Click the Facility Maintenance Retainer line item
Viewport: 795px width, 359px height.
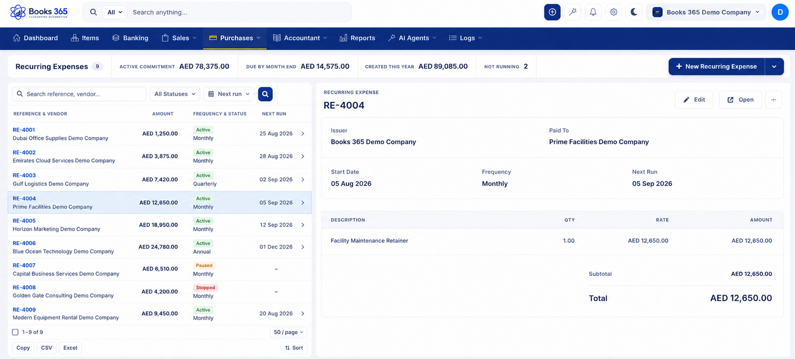(x=369, y=241)
